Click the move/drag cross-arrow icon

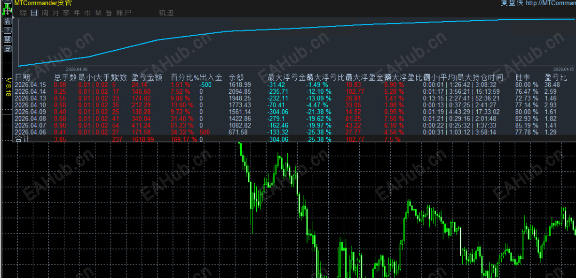point(8,11)
